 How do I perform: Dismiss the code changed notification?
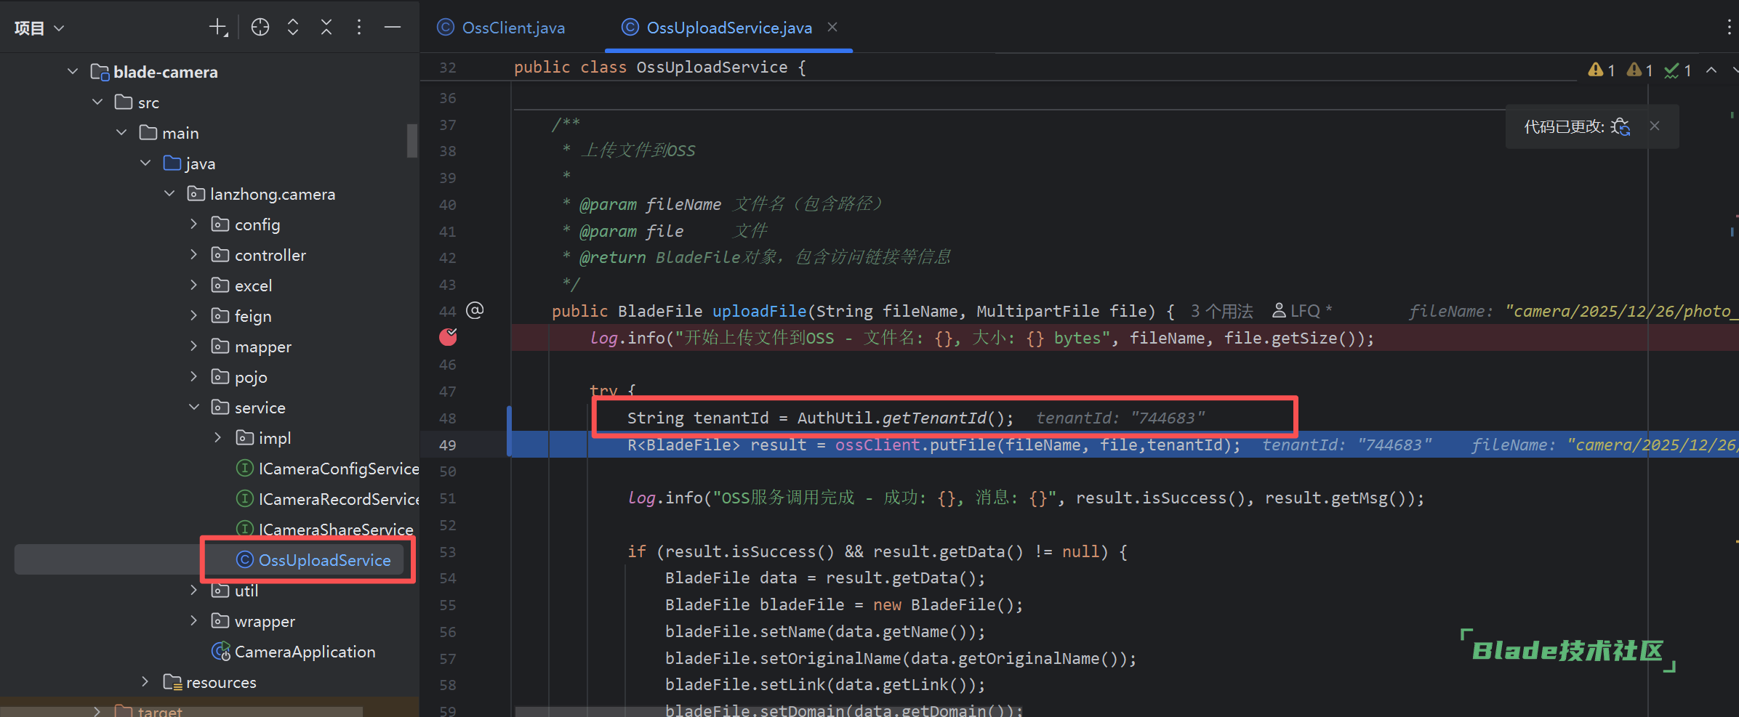coord(1655,126)
